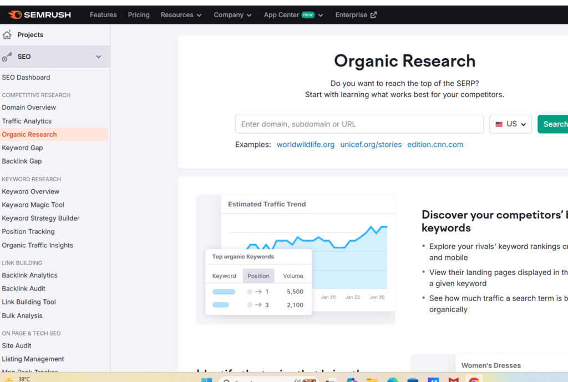Open Chrome from the taskbar

[x=474, y=379]
